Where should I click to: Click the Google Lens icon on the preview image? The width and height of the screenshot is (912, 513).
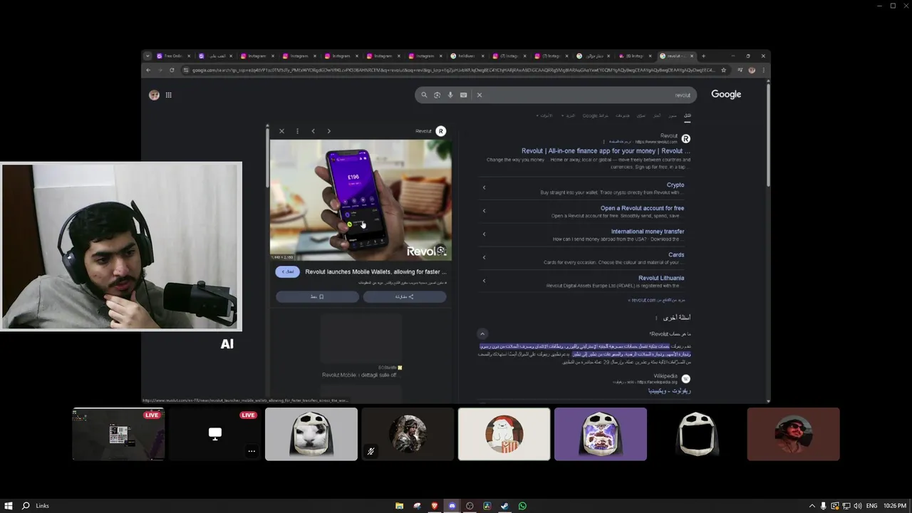[x=441, y=250]
